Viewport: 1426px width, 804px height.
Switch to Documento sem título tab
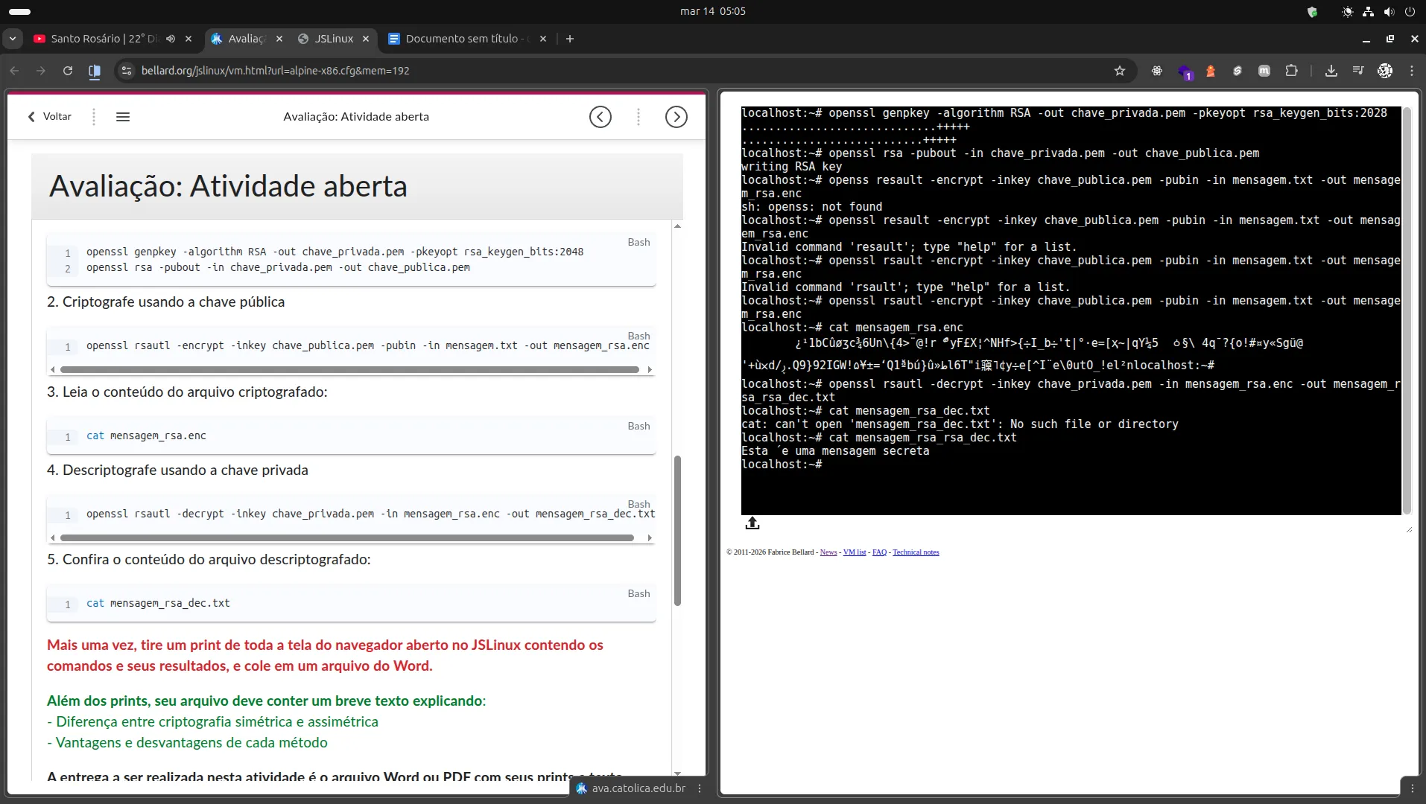pos(462,39)
